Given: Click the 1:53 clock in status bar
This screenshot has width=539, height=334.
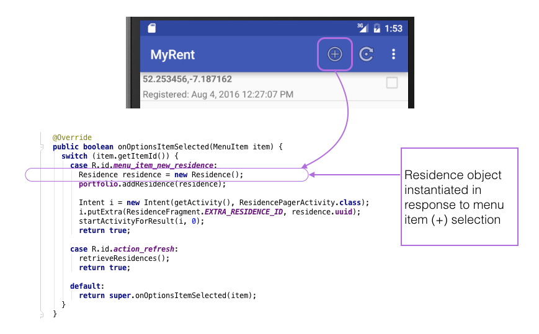Looking at the screenshot, I should [x=393, y=29].
